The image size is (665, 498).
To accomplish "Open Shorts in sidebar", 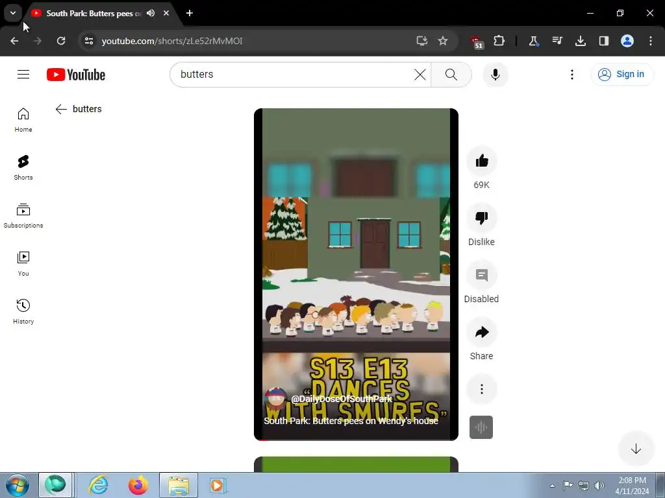I will click(23, 168).
